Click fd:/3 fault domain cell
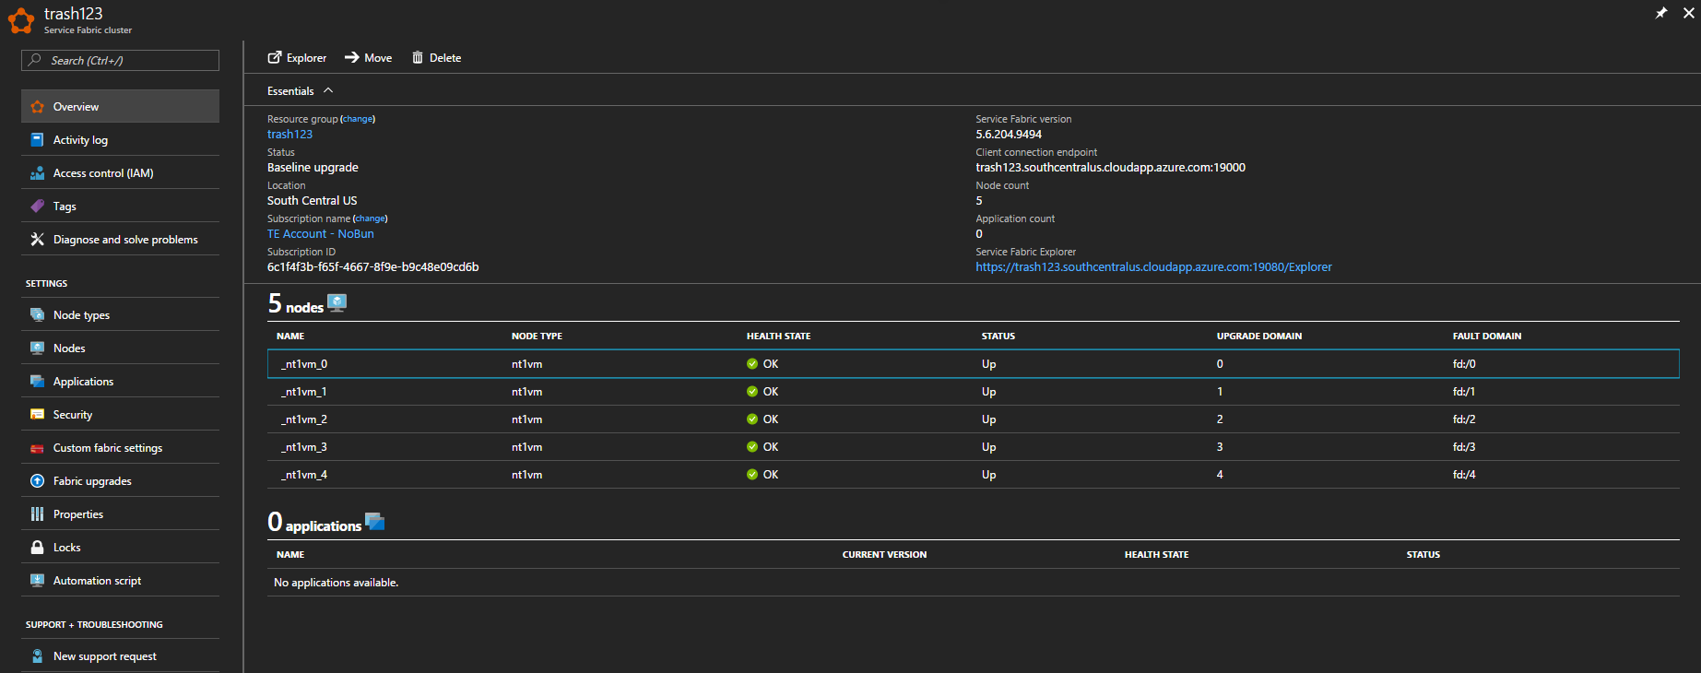 click(1464, 446)
